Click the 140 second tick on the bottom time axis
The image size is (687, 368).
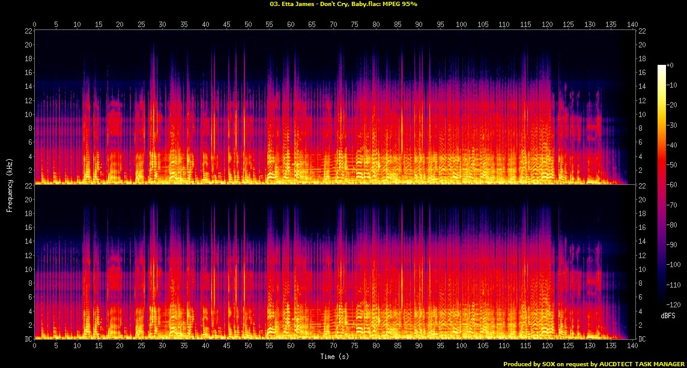[631, 346]
